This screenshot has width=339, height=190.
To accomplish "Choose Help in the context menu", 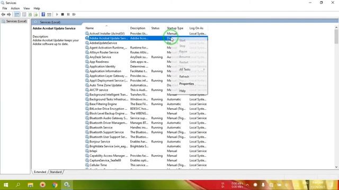I will pyautogui.click(x=182, y=91).
